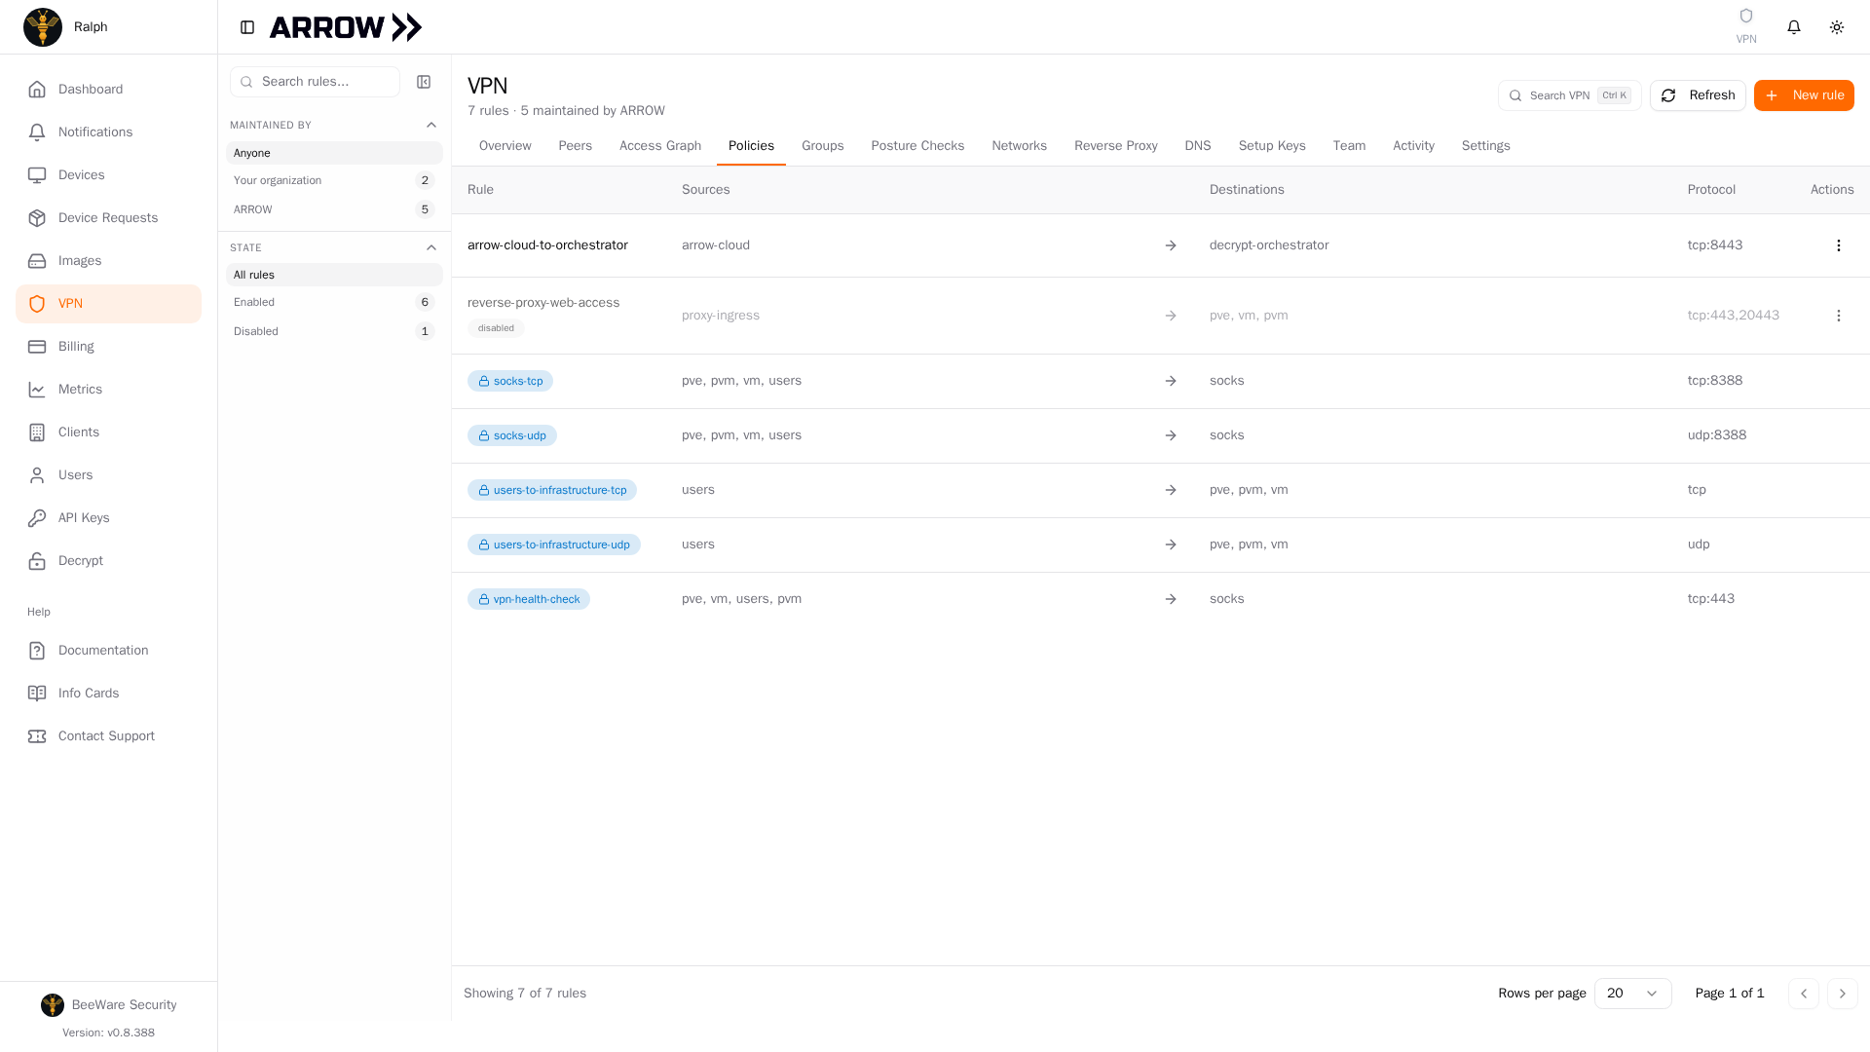
Task: Go to previous page of rules
Action: [1803, 994]
